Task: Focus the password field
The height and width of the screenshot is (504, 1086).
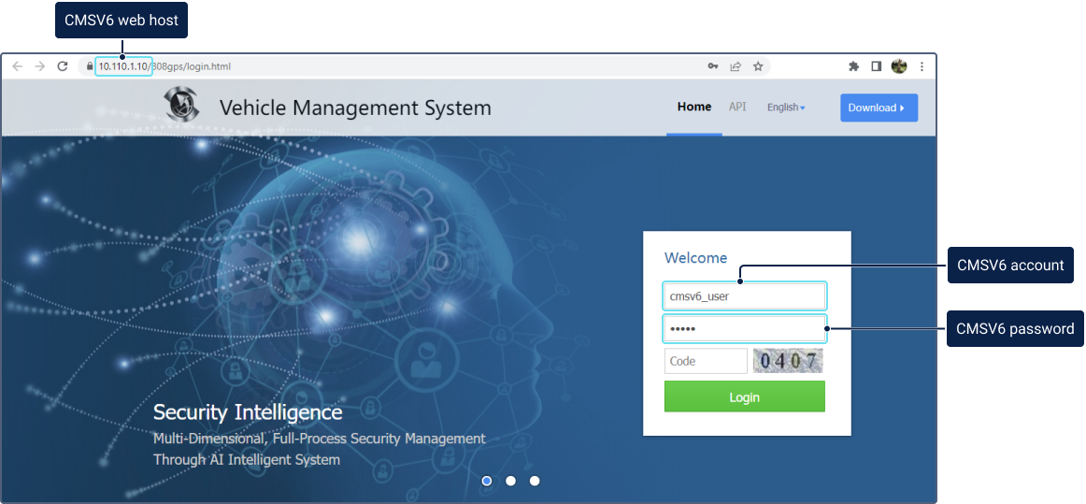Action: point(745,328)
